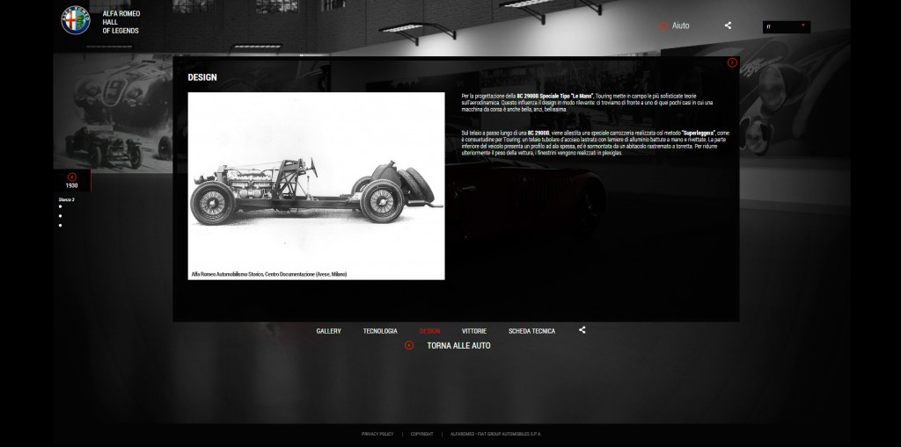This screenshot has height=447, width=901.
Task: Click the red circle arrow before Torna alle auto
Action: coord(409,345)
